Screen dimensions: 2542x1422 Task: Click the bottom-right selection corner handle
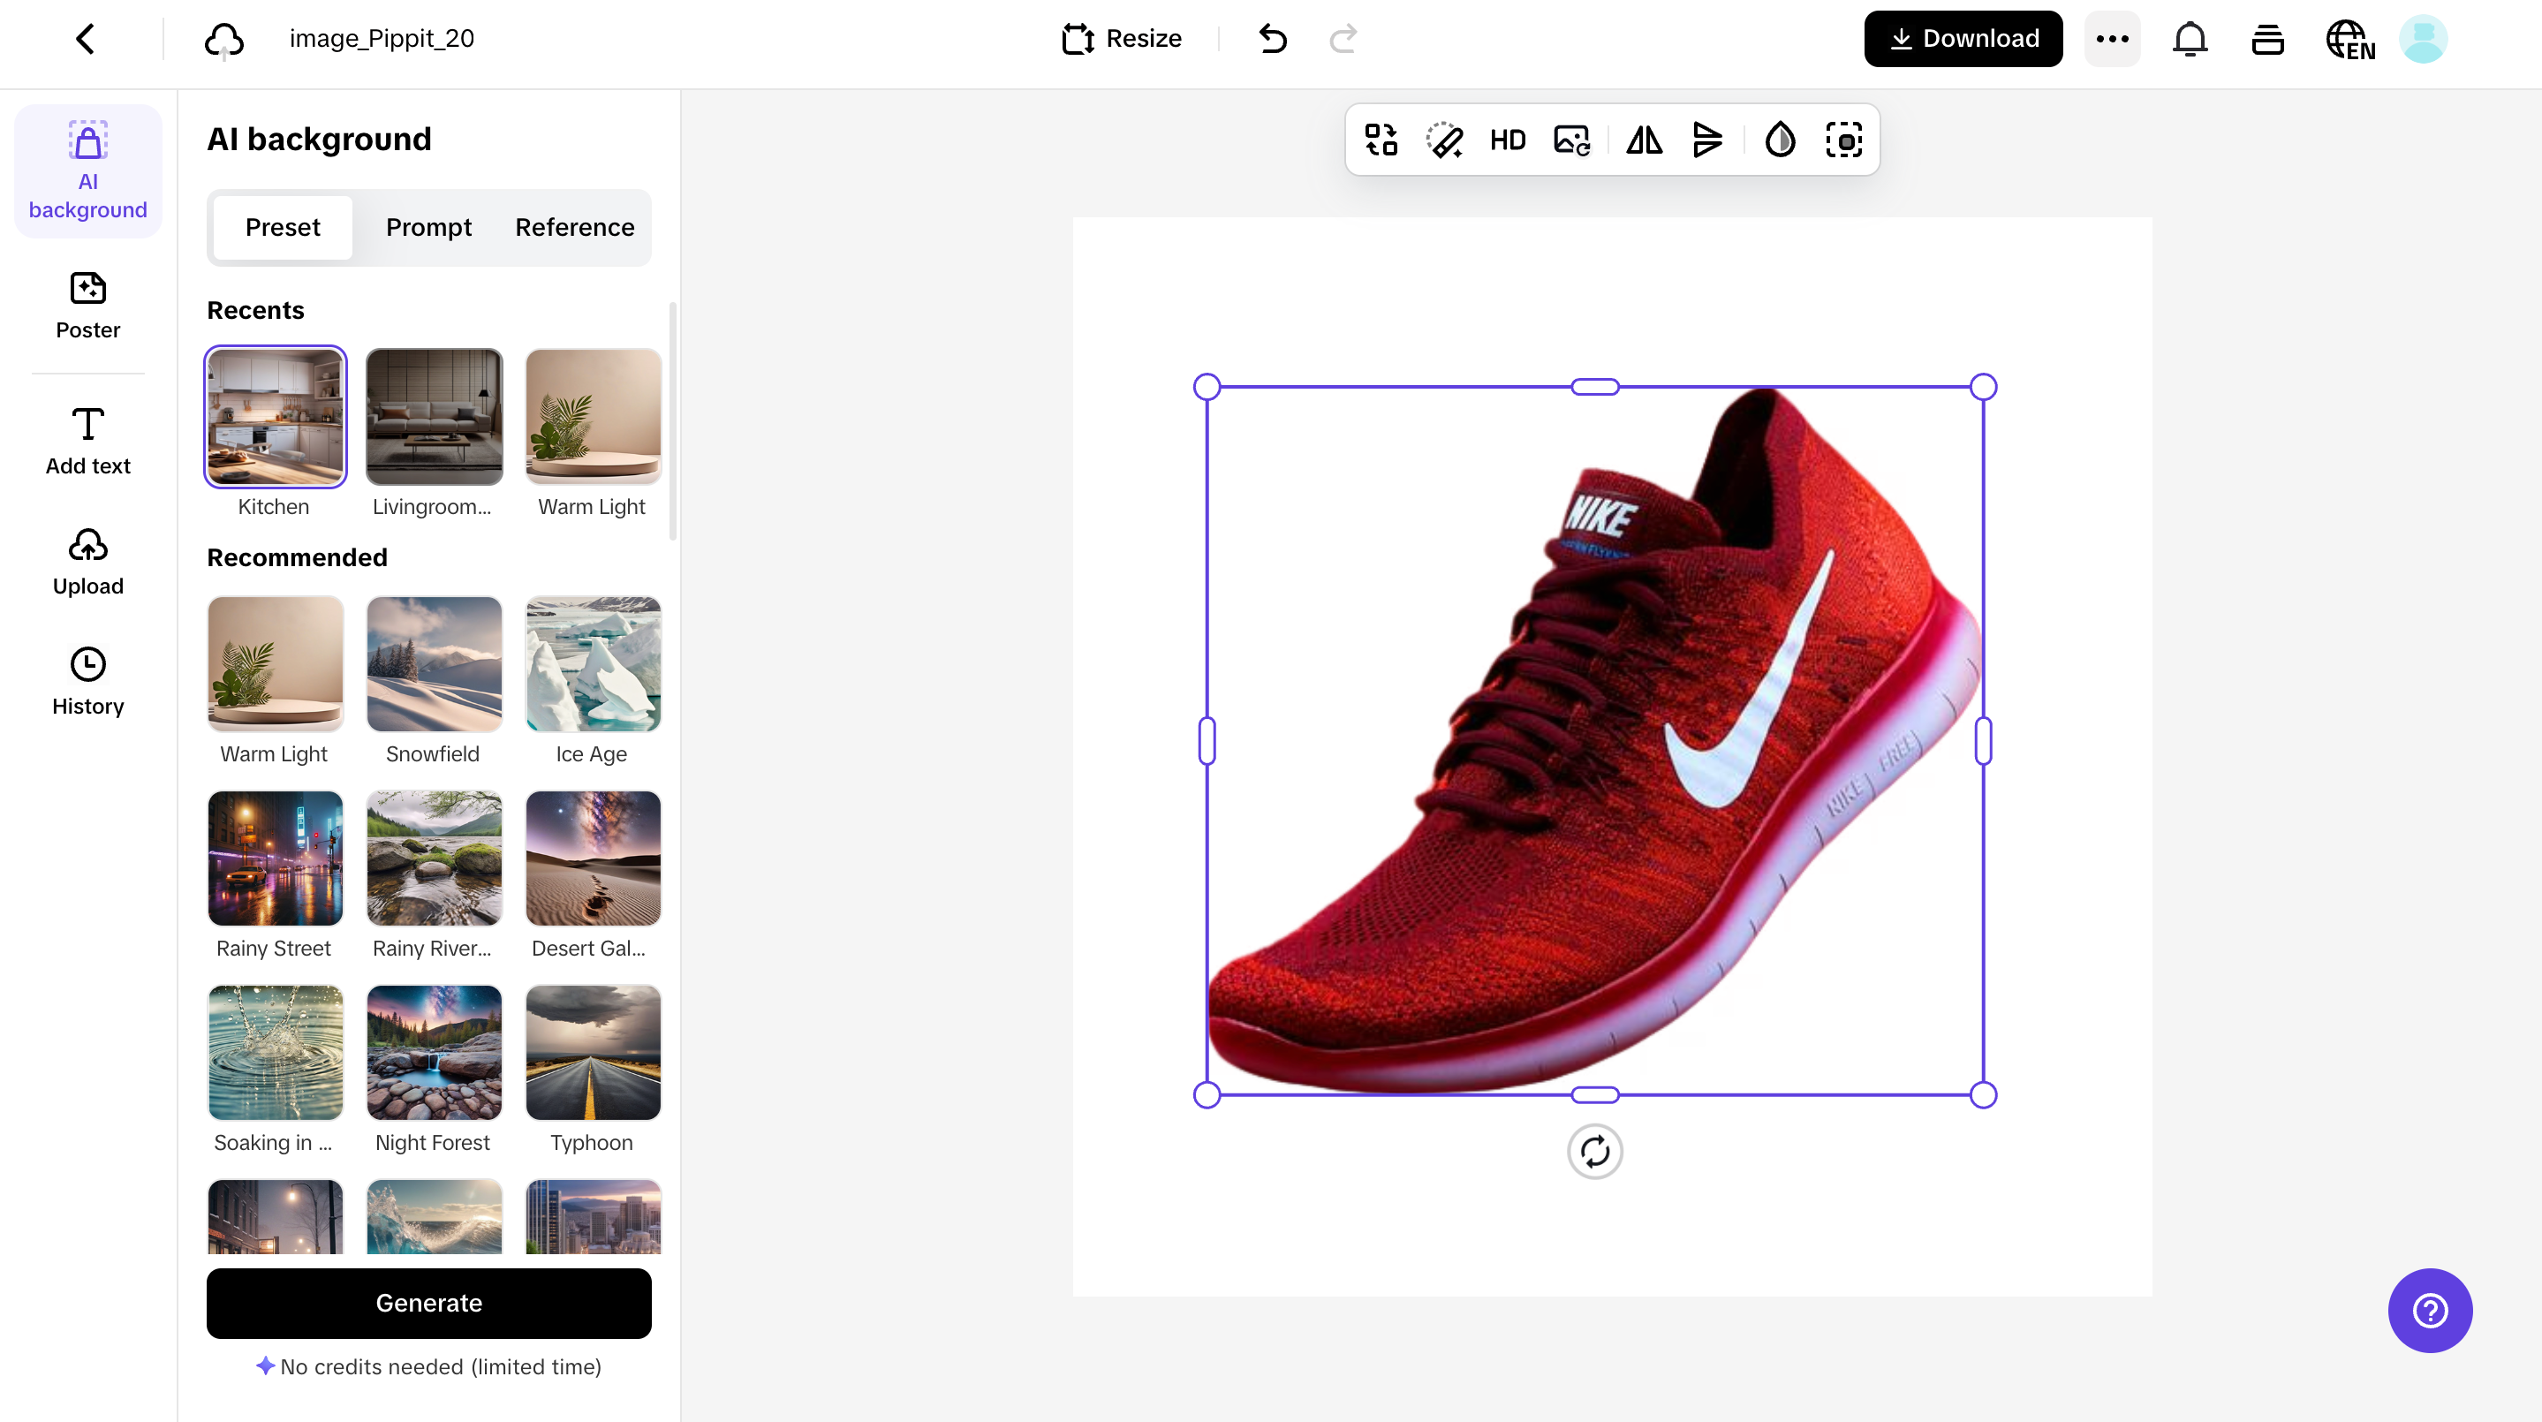pos(1984,1094)
